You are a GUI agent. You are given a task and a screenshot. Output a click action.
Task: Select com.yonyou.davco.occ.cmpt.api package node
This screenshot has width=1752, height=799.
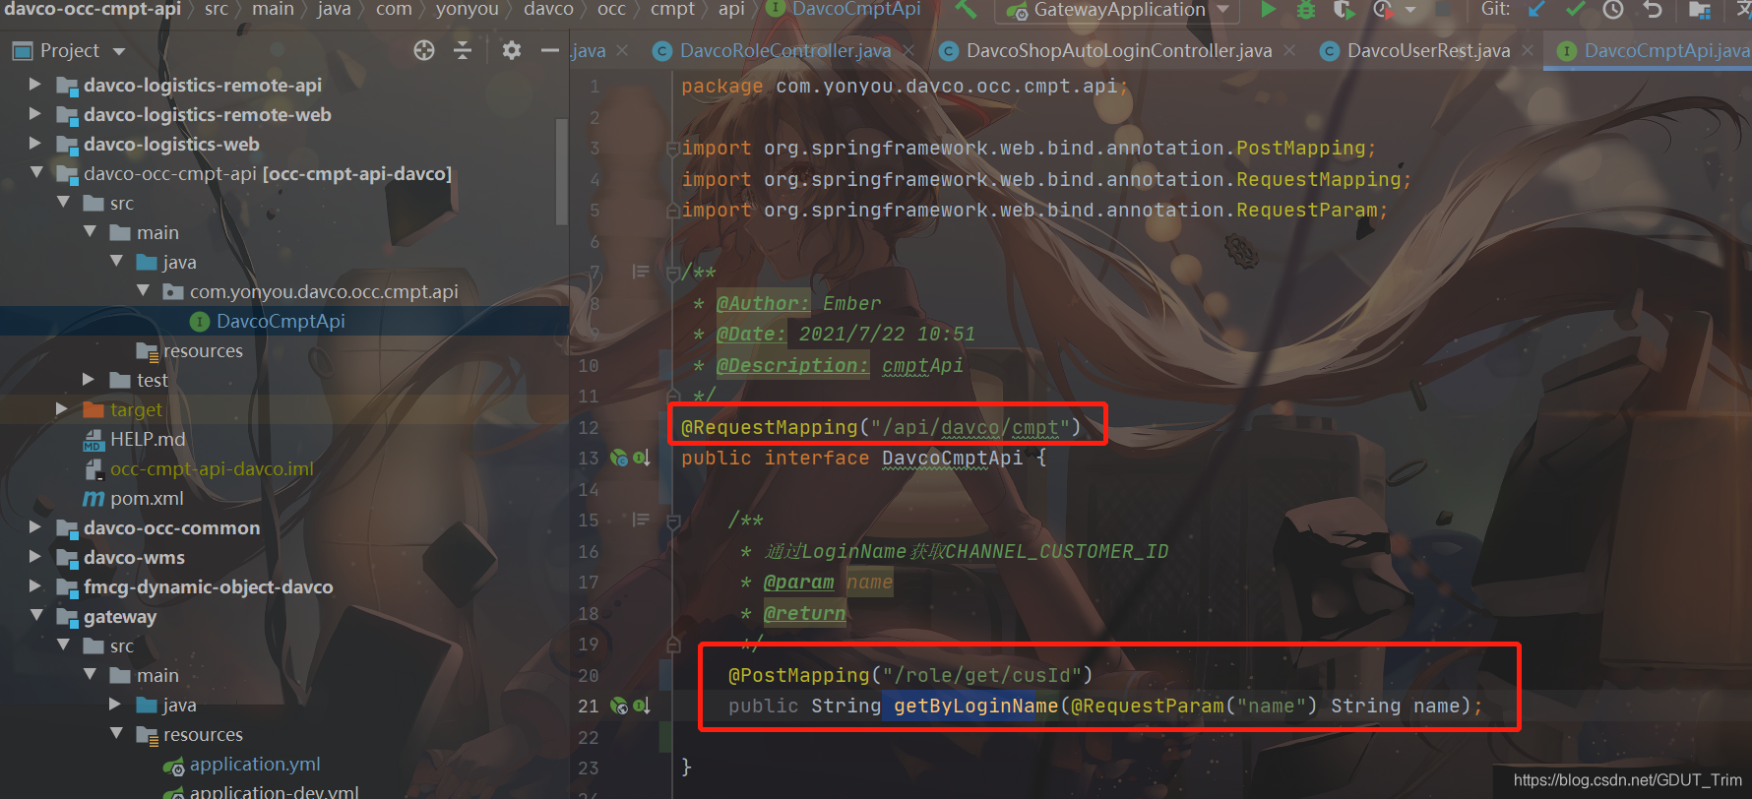324,291
